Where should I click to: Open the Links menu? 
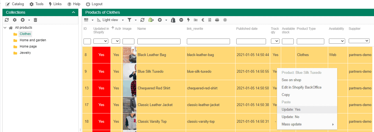point(55,4)
